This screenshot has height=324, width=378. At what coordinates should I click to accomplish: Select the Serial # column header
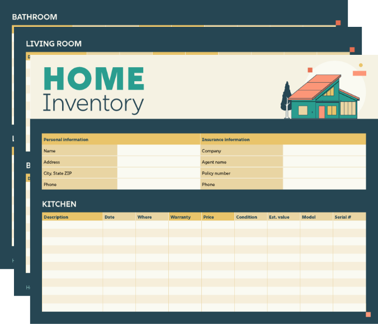[x=349, y=217]
